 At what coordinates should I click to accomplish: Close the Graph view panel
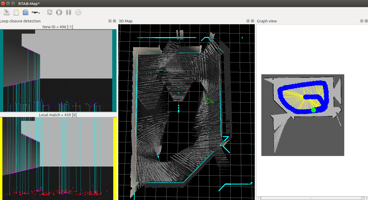[x=366, y=21]
